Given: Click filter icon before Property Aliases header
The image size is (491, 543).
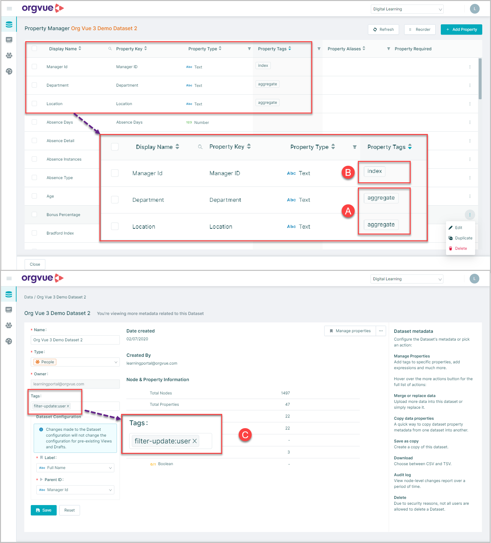Looking at the screenshot, I should [319, 49].
